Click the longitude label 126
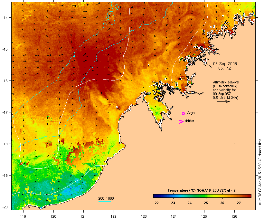 pos(234,216)
